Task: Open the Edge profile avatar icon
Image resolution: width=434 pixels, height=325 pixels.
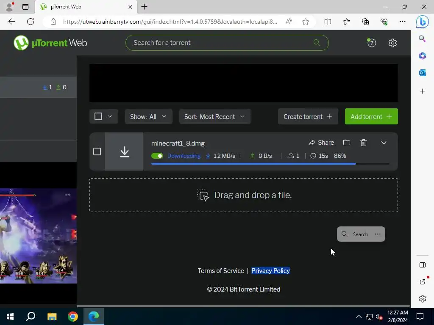Action: tap(9, 7)
